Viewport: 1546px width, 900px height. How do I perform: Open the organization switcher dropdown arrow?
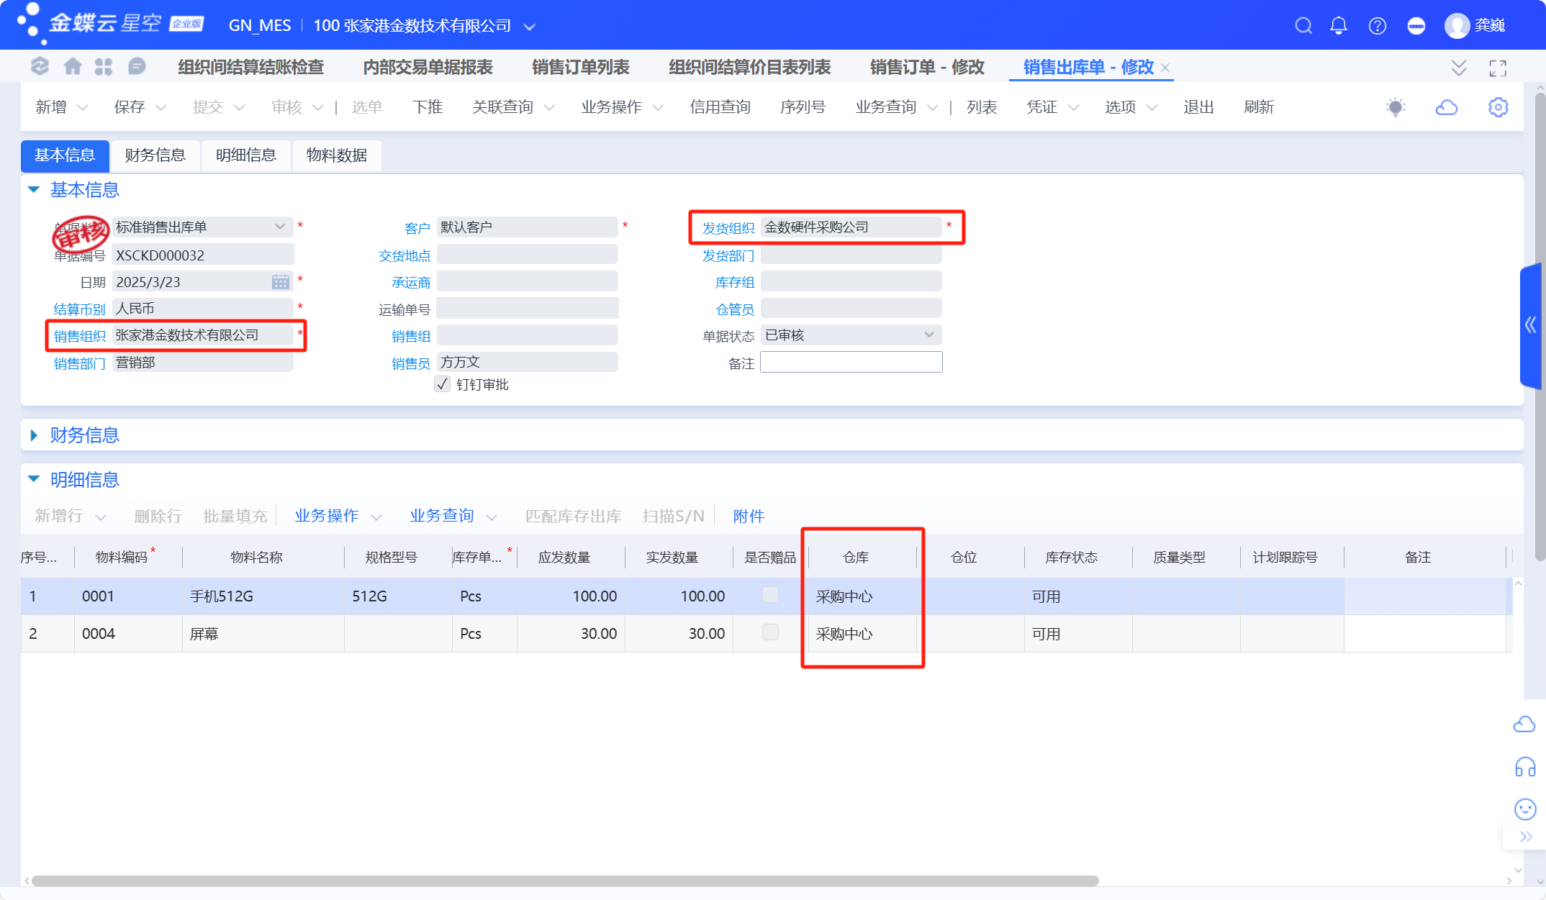tap(530, 27)
